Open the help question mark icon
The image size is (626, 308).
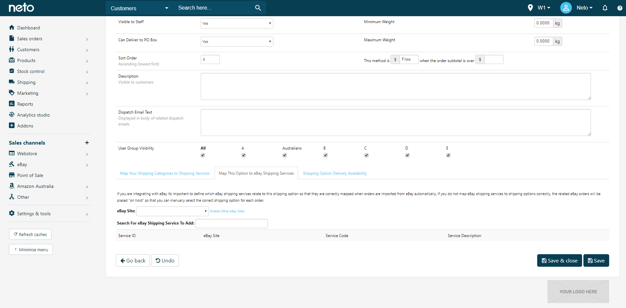tap(620, 8)
